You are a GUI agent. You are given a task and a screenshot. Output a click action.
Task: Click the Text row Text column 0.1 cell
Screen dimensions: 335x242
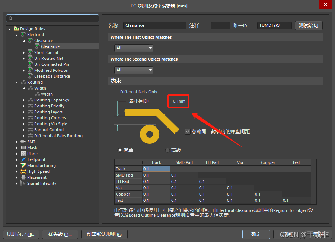click(x=296, y=200)
